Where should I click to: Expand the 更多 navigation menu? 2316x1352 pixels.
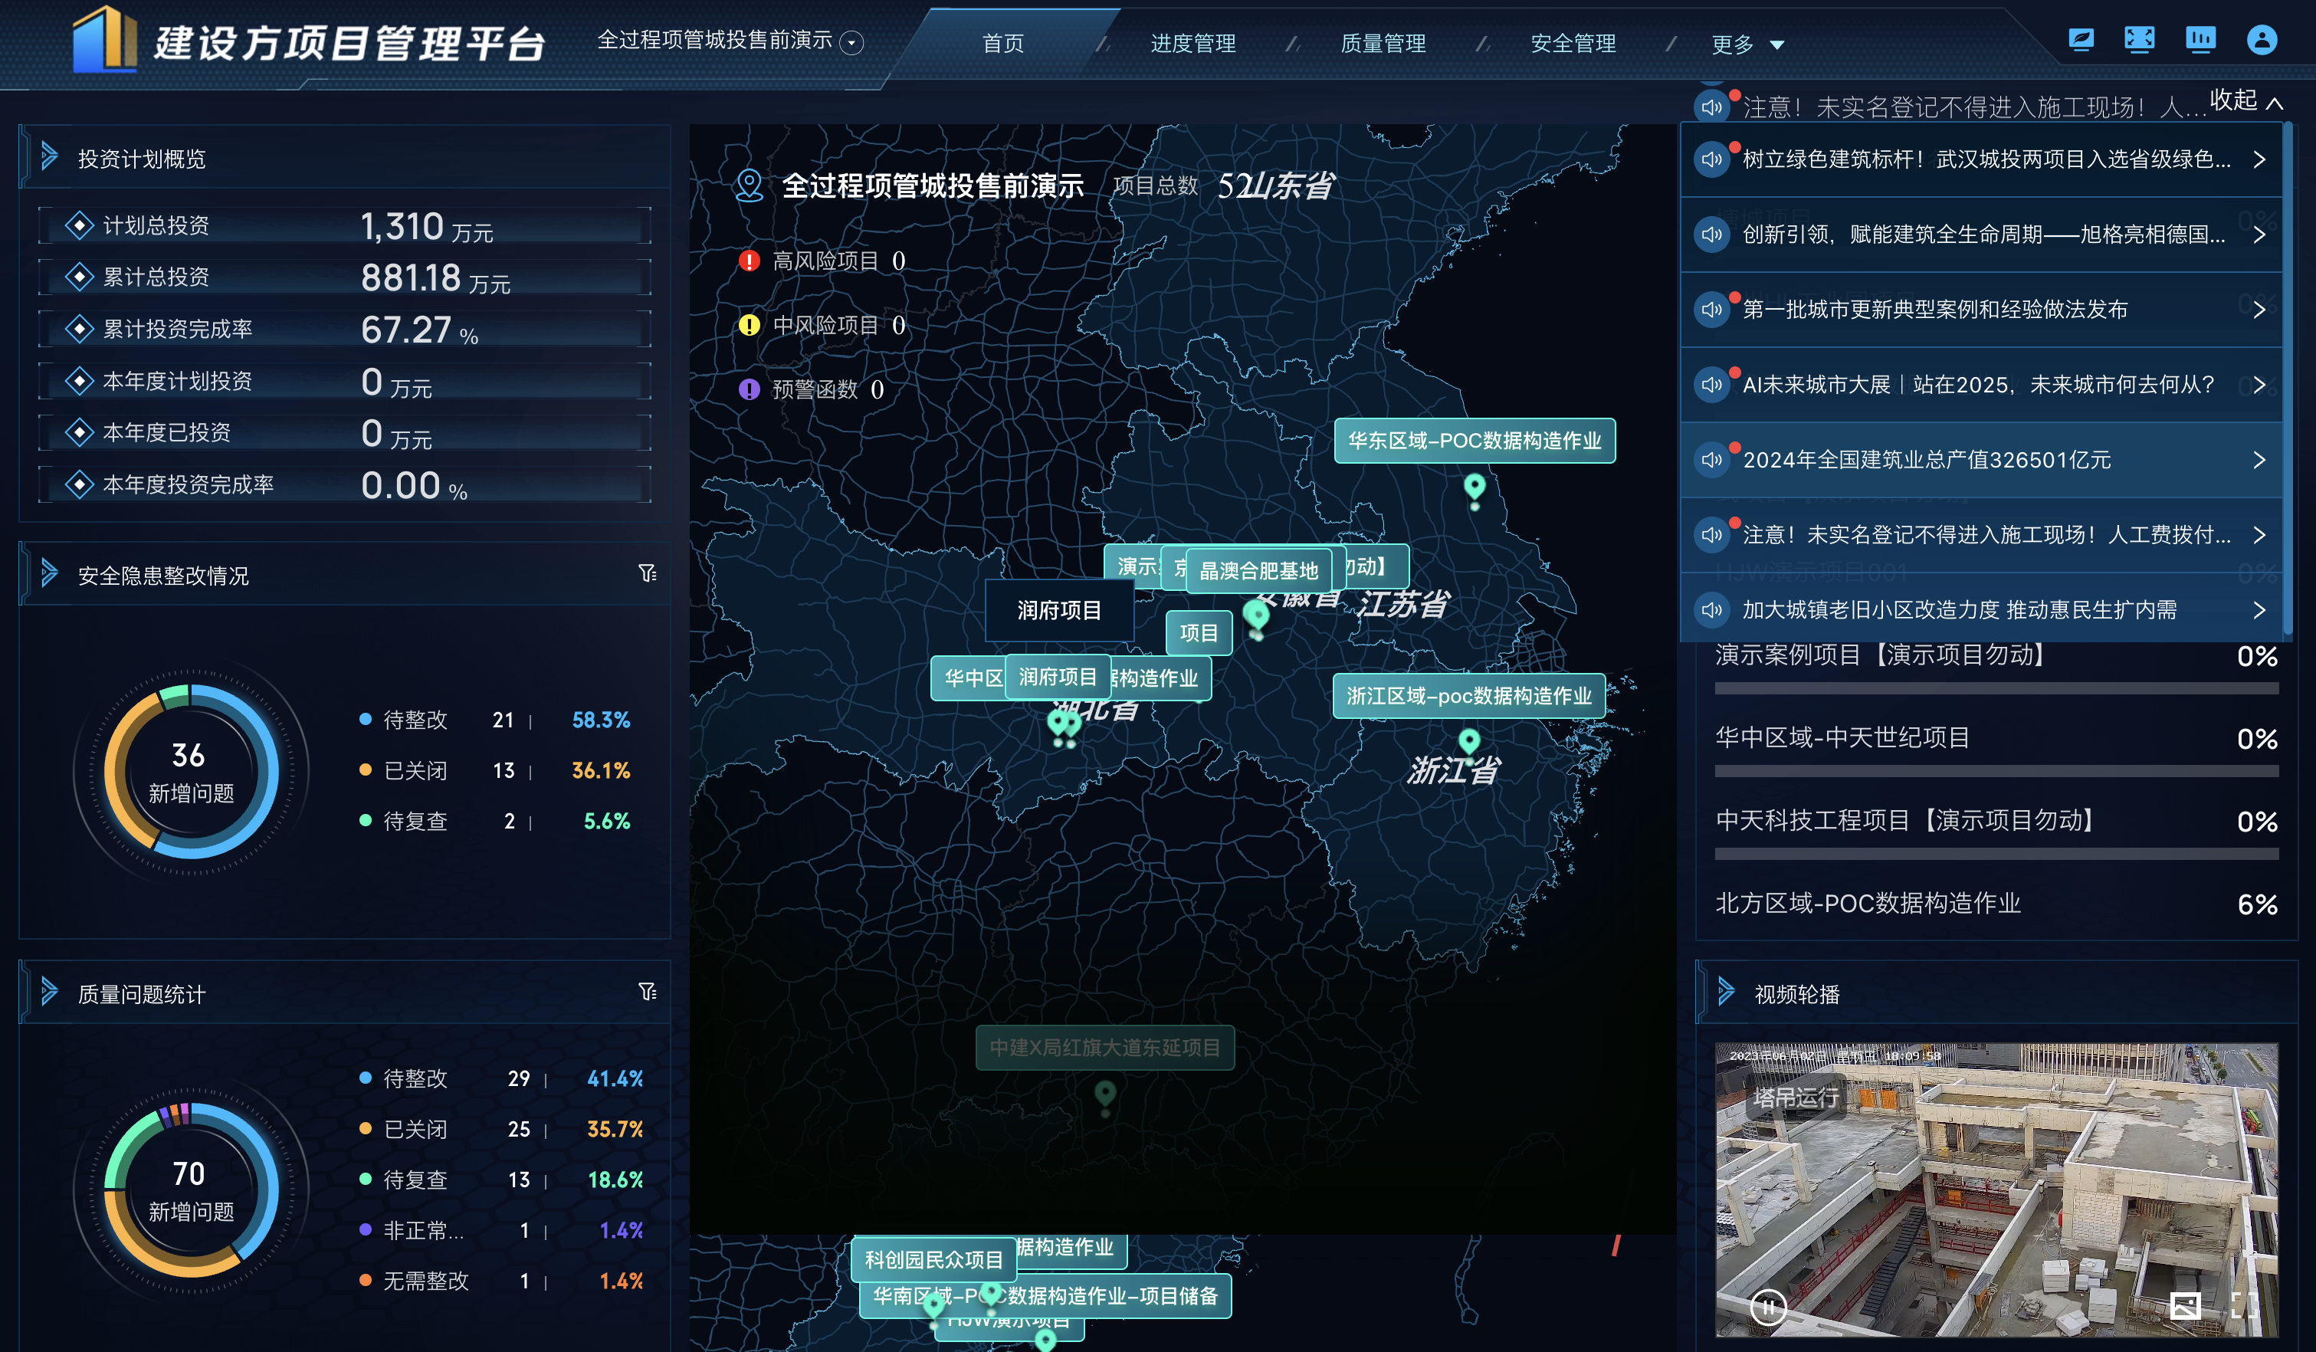tap(1746, 44)
